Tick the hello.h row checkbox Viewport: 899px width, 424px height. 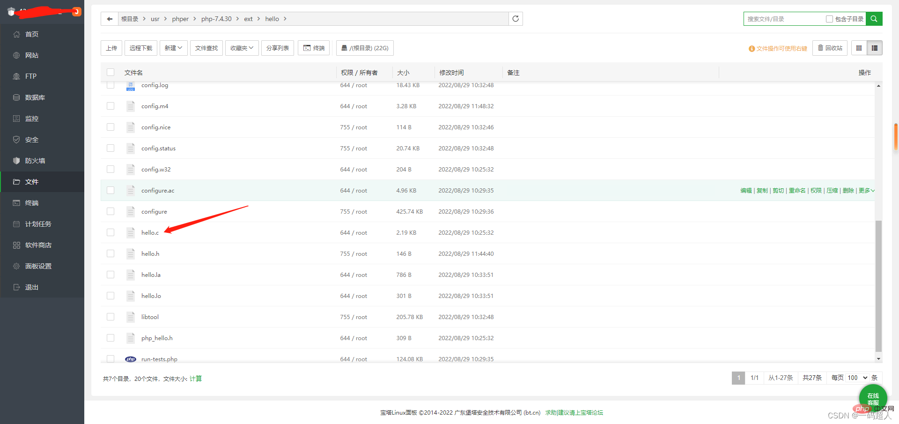(x=111, y=253)
